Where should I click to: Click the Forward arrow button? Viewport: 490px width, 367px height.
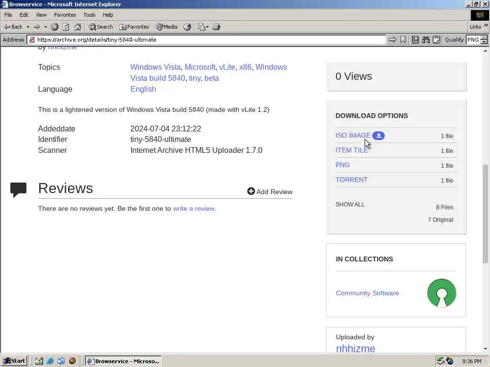37,27
